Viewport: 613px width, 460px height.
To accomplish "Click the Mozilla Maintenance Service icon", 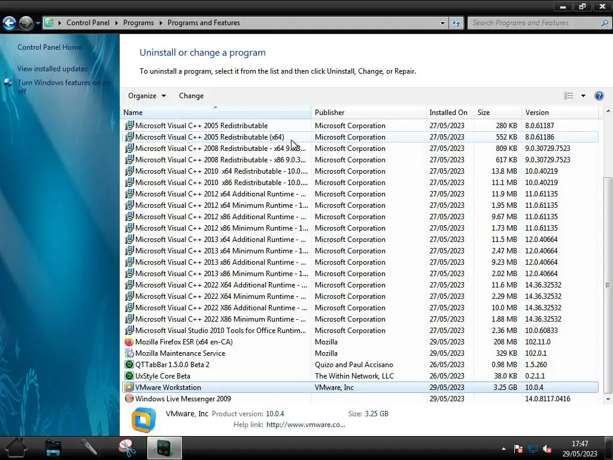I will [x=129, y=353].
